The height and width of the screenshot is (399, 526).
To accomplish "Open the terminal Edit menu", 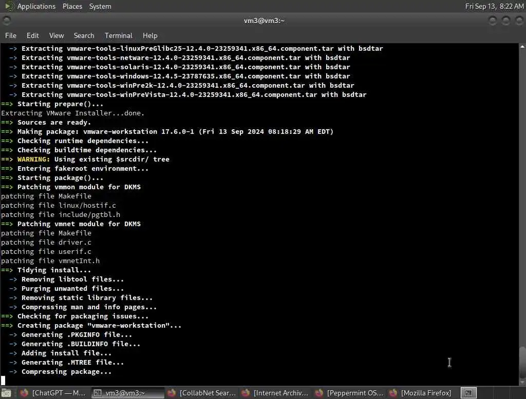I will point(32,35).
